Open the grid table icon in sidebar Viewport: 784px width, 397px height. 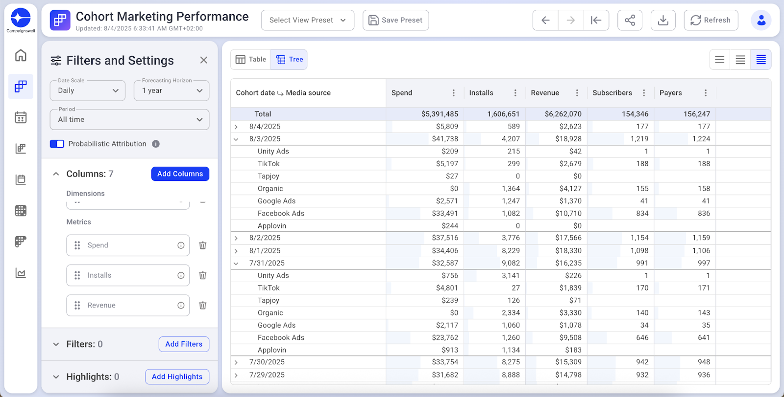(21, 211)
